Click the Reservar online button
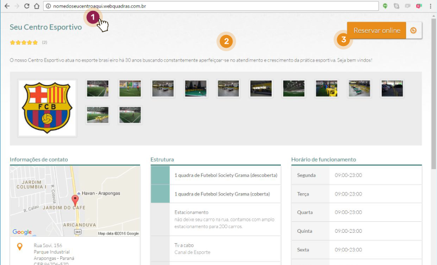437x265 pixels. click(377, 30)
